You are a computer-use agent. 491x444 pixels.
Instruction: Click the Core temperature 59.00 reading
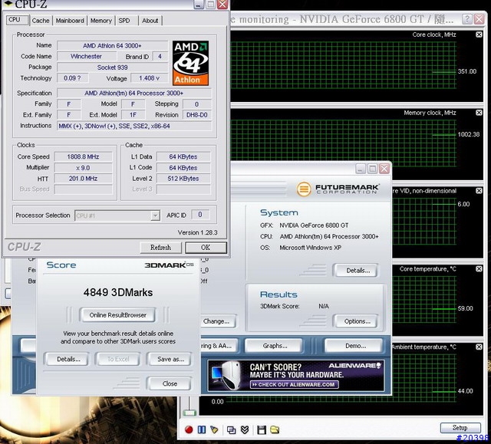point(466,308)
